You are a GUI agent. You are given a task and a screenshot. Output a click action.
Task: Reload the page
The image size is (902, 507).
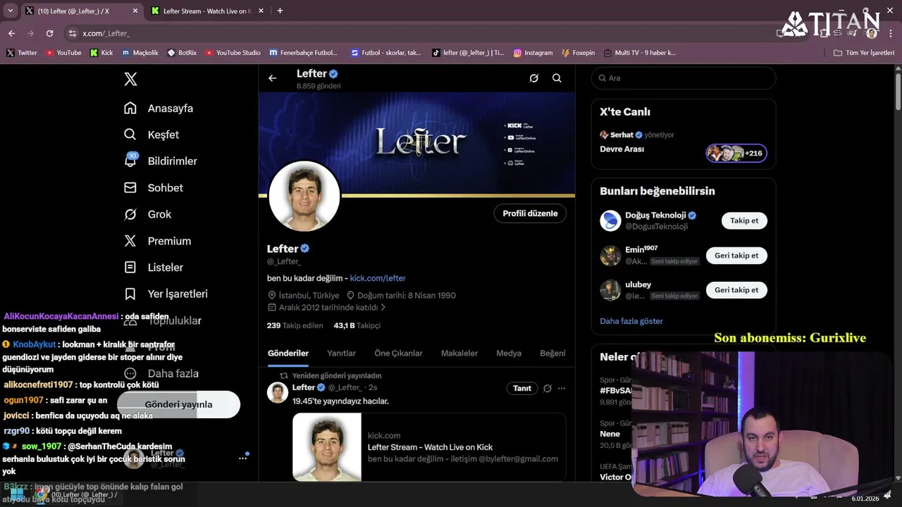pyautogui.click(x=49, y=33)
